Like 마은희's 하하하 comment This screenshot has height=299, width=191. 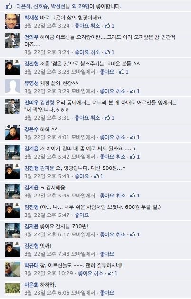[x=107, y=293]
